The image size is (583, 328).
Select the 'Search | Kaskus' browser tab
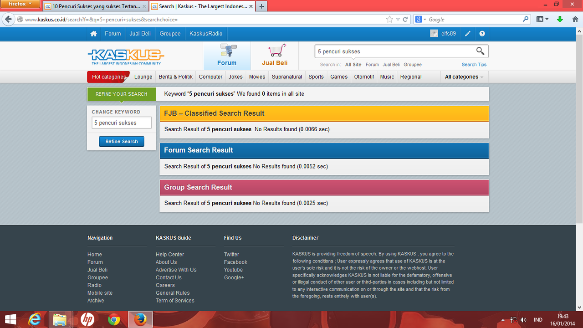pos(202,6)
